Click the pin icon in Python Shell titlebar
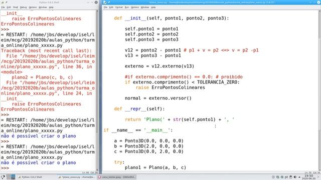Screen dimensions: 321x180 click(x=7, y=2)
